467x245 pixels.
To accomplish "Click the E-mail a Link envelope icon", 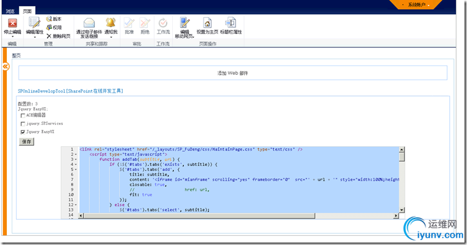I will click(x=89, y=23).
